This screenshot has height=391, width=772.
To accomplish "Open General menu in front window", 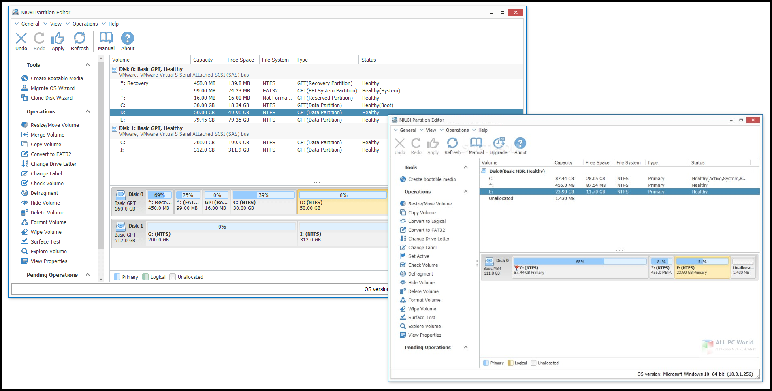I will (408, 130).
